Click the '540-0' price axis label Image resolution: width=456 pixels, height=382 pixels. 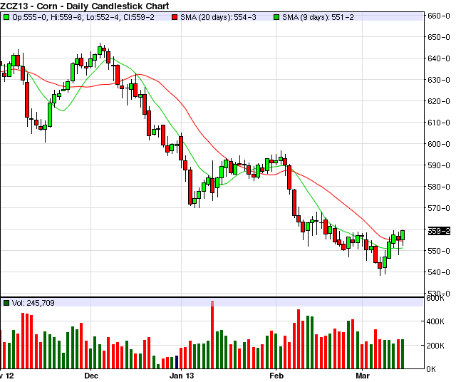pos(439,272)
